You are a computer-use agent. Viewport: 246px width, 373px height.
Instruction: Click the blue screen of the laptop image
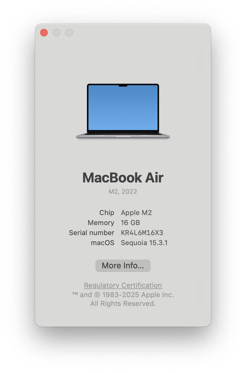123,107
